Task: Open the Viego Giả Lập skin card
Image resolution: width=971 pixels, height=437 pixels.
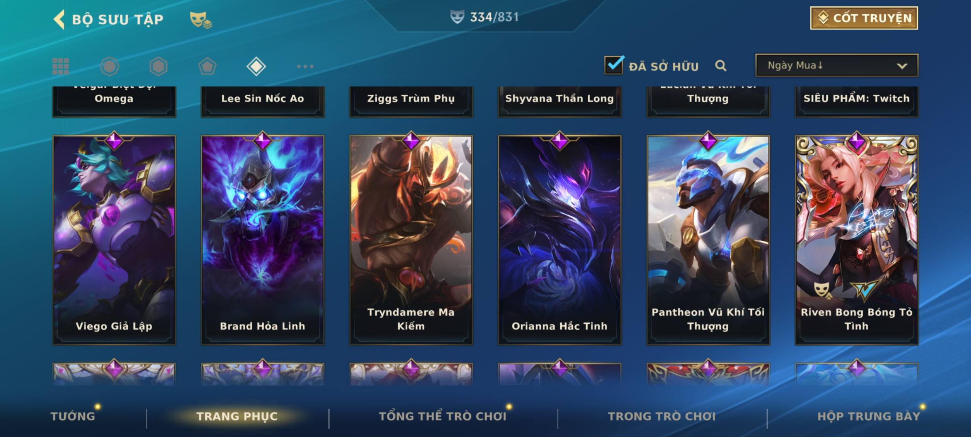Action: pyautogui.click(x=114, y=240)
